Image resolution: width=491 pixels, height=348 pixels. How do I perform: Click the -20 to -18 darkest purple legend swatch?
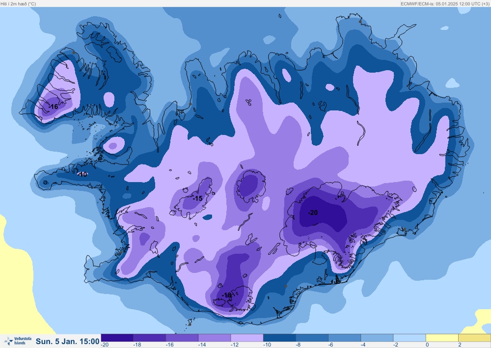(x=117, y=338)
